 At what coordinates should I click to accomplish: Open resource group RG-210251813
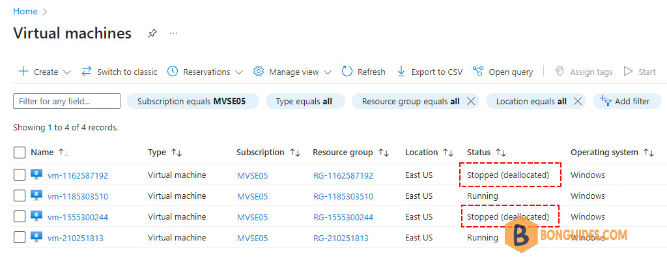click(341, 239)
